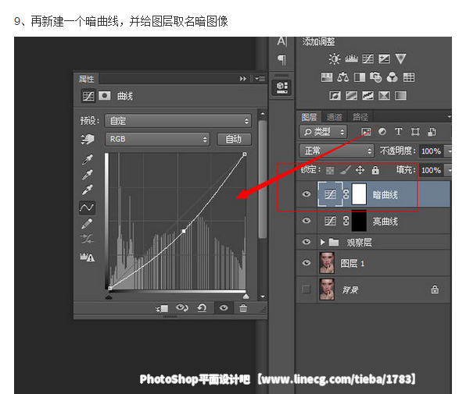Reset curves to adjustment defaults
The image size is (459, 394).
point(202,307)
